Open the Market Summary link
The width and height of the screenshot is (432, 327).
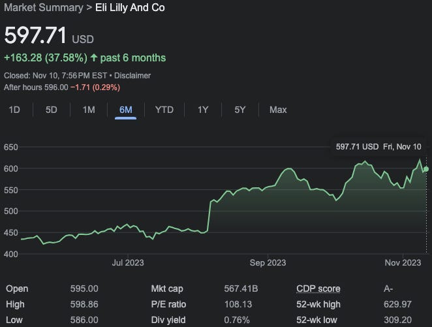click(44, 7)
